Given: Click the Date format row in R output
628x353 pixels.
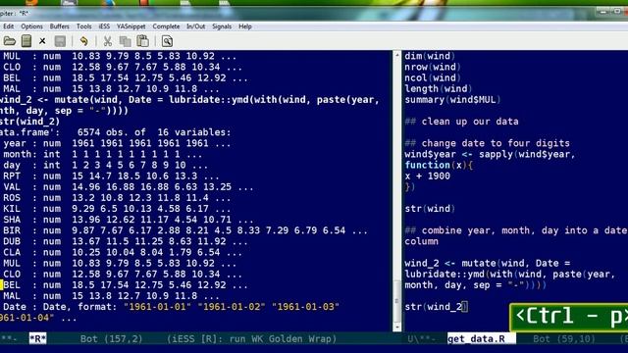Looking at the screenshot, I should [x=171, y=307].
